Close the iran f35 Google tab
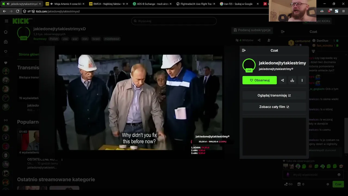The image size is (348, 196). coord(257,4)
